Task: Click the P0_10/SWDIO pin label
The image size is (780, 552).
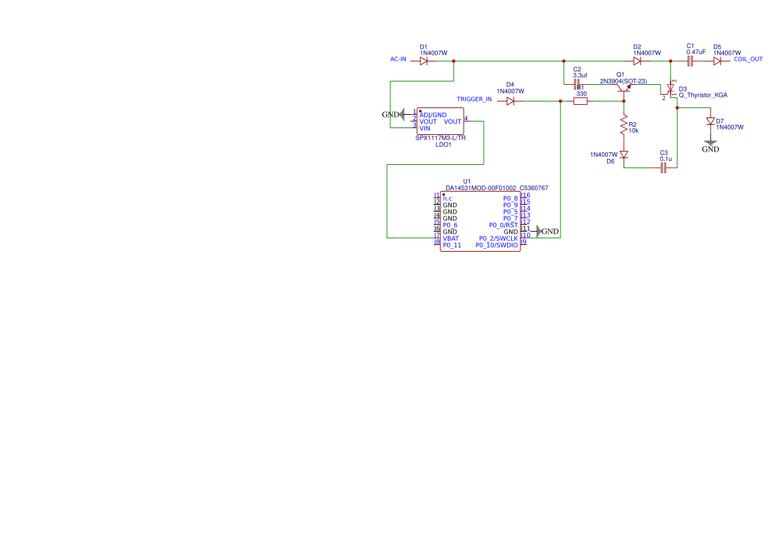Action: (496, 246)
